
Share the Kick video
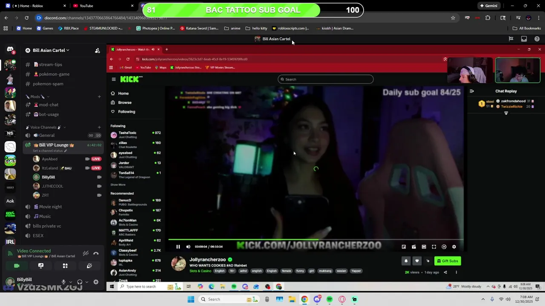tap(445, 272)
